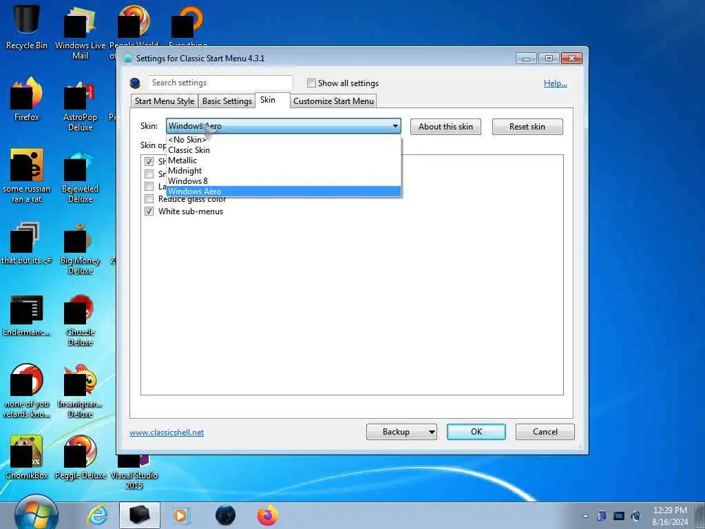Open Windows Live Mail desktop icon
This screenshot has height=529, width=705.
click(x=80, y=32)
